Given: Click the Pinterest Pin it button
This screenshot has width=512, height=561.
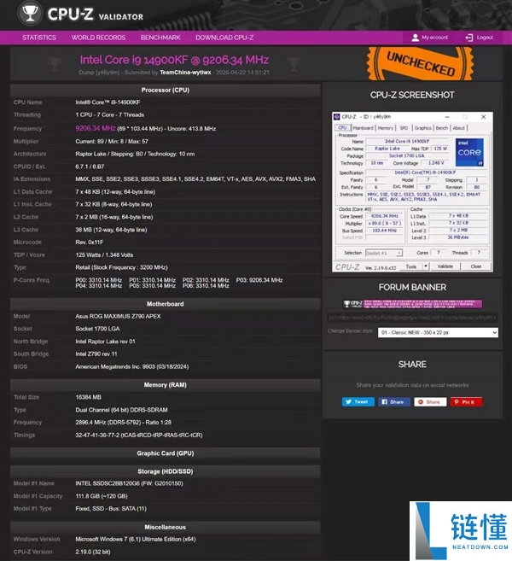Looking at the screenshot, I should (x=466, y=402).
